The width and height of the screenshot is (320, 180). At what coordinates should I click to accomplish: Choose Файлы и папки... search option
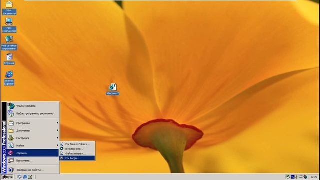click(x=77, y=153)
